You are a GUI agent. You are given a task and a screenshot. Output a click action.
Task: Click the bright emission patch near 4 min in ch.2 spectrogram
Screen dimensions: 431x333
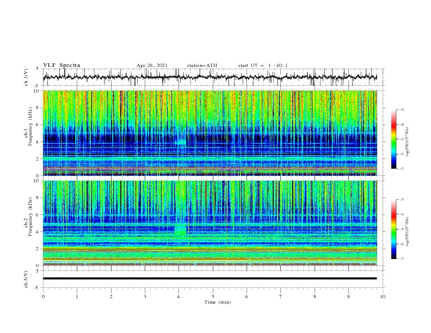180,230
